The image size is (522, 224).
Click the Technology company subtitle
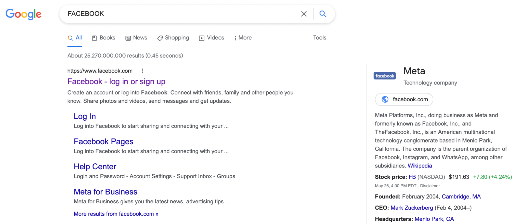430,83
